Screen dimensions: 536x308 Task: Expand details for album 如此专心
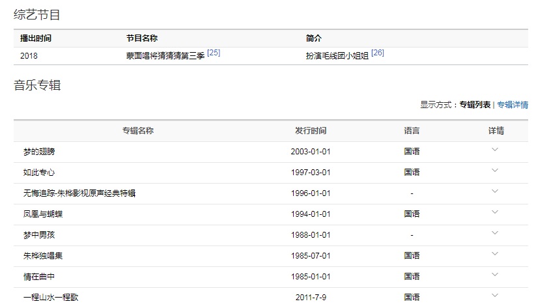(495, 171)
